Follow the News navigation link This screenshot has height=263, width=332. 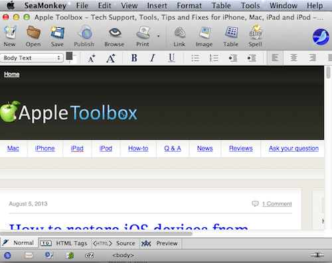[x=205, y=148]
